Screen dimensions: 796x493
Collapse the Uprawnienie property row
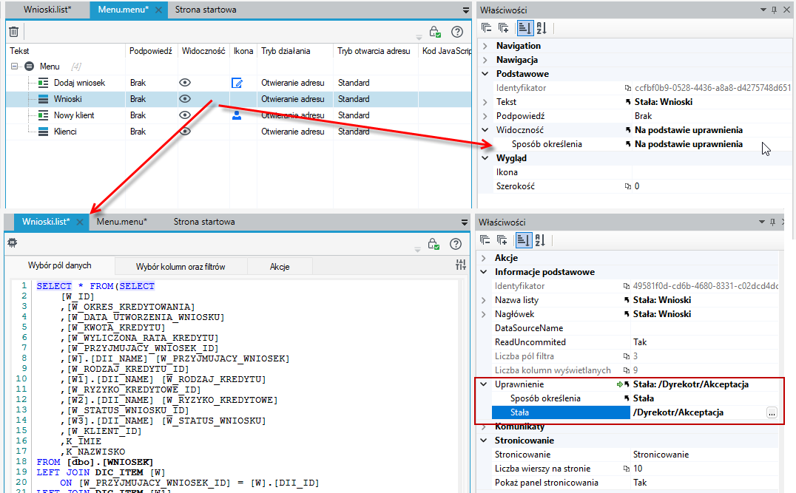point(484,384)
